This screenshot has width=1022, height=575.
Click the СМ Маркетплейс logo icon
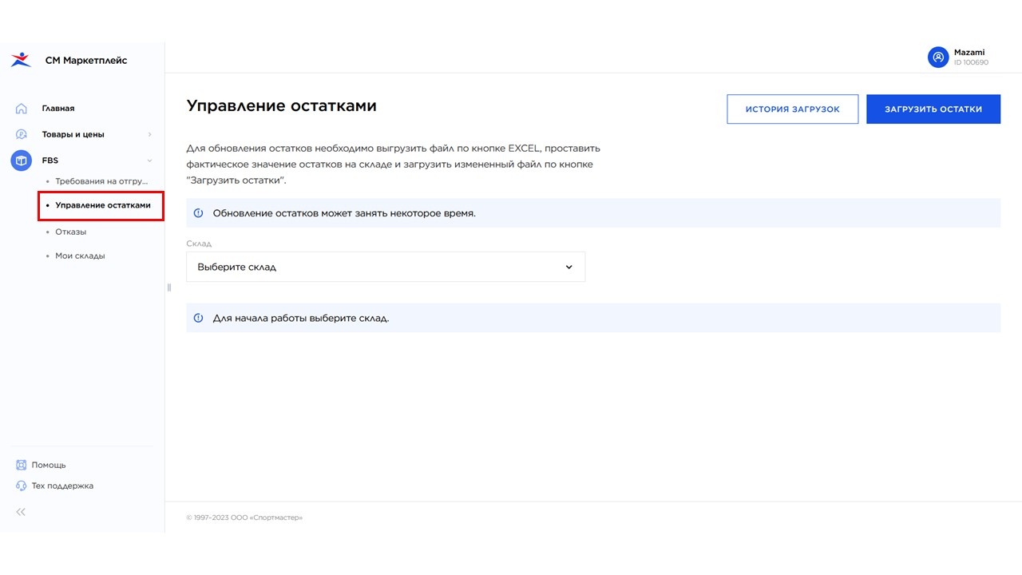(x=21, y=60)
